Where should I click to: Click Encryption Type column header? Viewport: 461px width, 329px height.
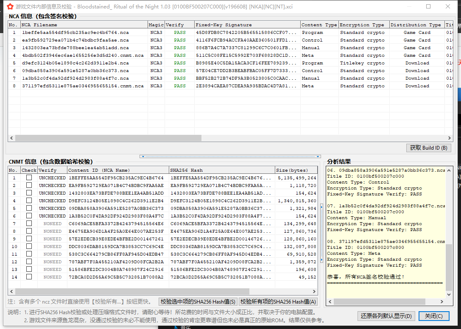click(x=364, y=25)
